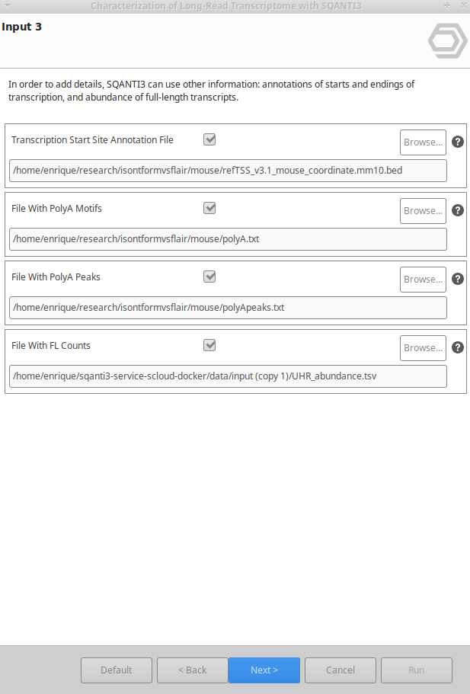Screen dimensions: 470x694
Task: View help for File With FL Counts
Action: tap(458, 347)
